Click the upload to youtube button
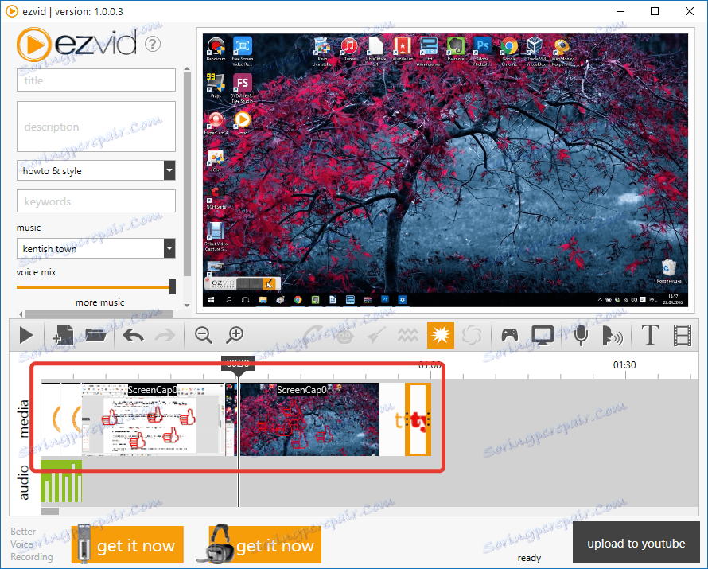The width and height of the screenshot is (708, 569). tap(636, 544)
